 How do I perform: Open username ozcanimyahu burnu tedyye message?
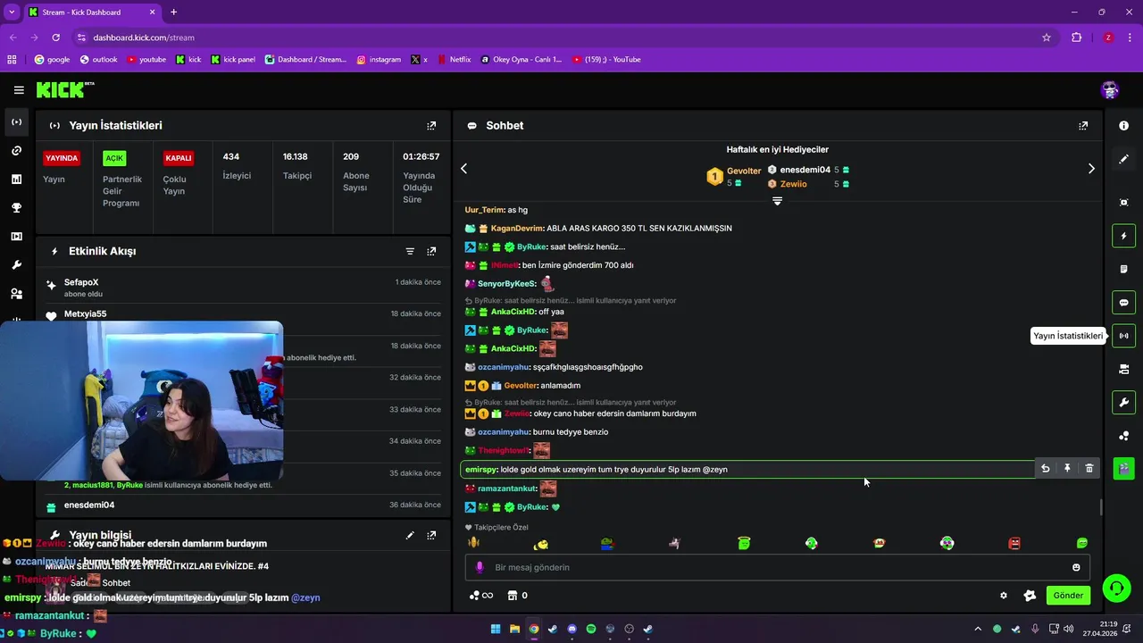[x=503, y=432]
